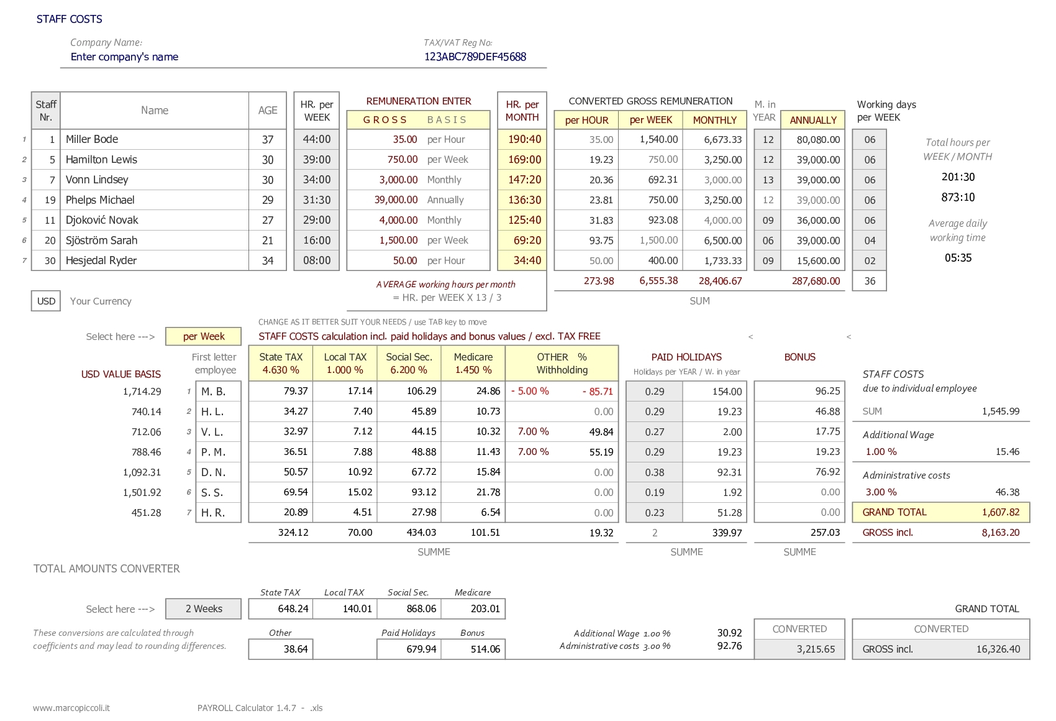Select annual value 80,080.00
The width and height of the screenshot is (1056, 721).
[x=813, y=139]
